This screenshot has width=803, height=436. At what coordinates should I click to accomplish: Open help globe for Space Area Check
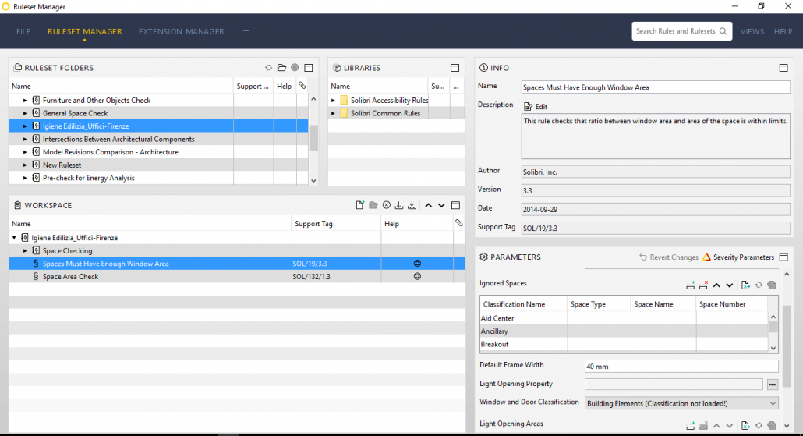[417, 276]
